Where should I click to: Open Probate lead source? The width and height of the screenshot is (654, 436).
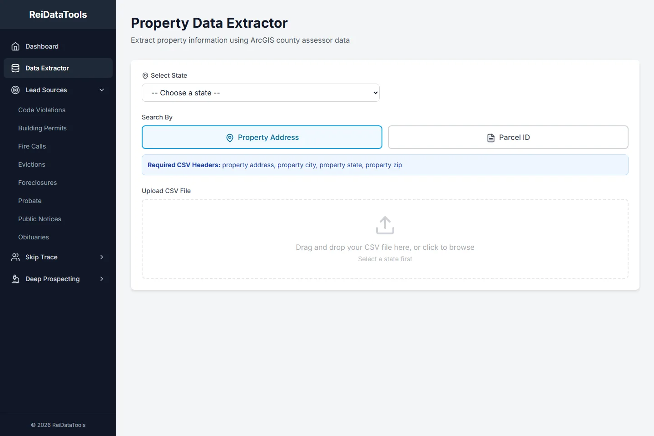30,201
